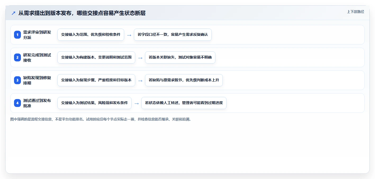Click the arrow after 交接输入为范围、优先级和验收条件
The image size is (375, 179).
click(x=129, y=35)
